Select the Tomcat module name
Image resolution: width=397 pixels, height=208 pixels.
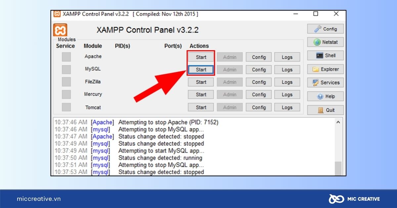point(93,107)
